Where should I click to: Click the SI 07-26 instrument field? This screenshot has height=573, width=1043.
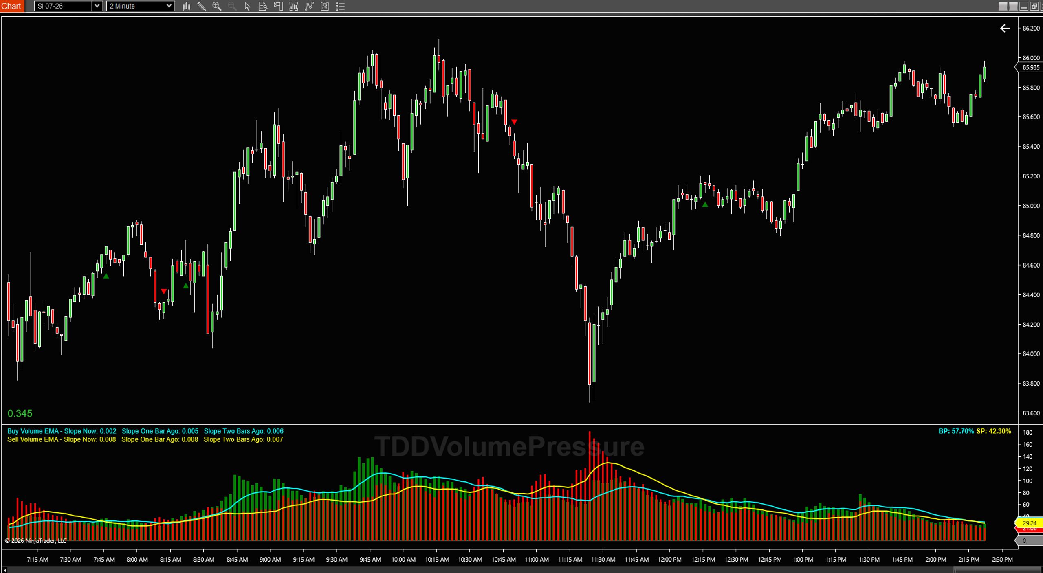point(64,6)
